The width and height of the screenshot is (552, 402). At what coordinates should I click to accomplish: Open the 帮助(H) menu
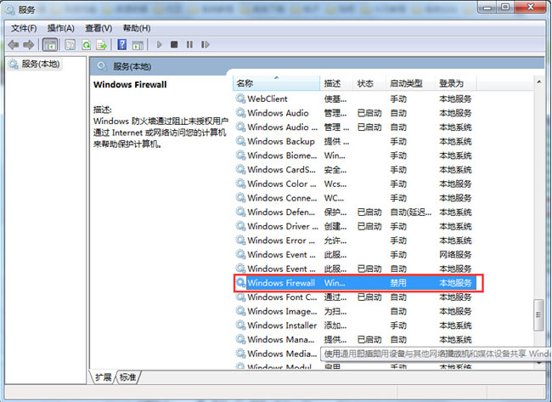(137, 28)
